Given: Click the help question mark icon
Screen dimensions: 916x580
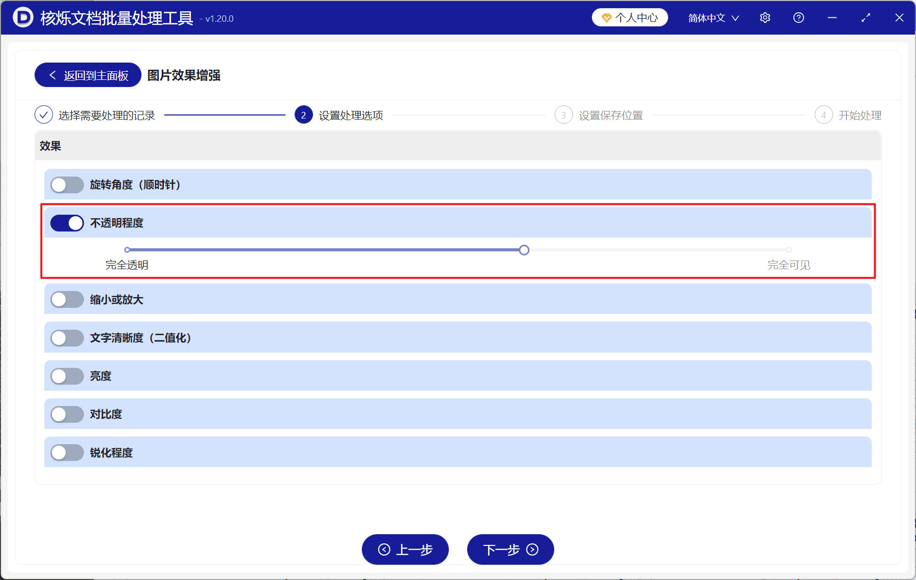Looking at the screenshot, I should [x=798, y=17].
